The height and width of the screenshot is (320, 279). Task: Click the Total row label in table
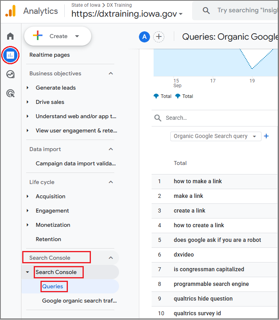pyautogui.click(x=180, y=163)
